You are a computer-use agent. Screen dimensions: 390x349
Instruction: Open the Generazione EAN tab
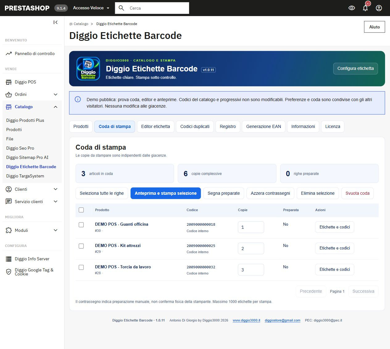click(x=264, y=126)
